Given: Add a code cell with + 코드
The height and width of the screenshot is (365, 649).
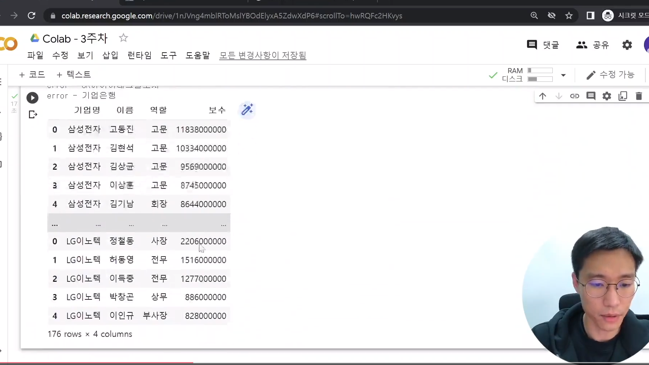Looking at the screenshot, I should [x=32, y=75].
